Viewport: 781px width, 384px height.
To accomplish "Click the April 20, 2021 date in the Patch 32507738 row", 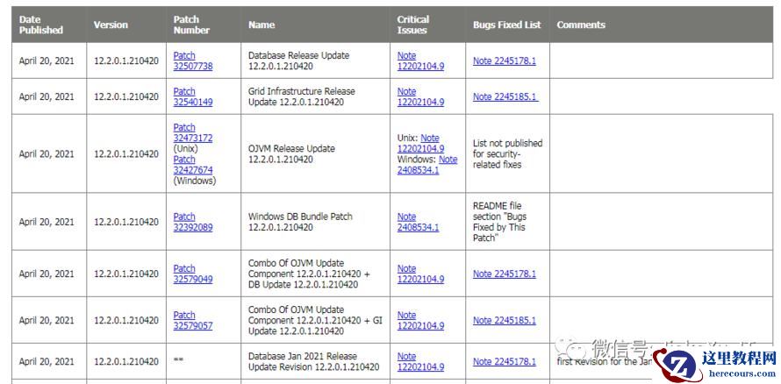I will pyautogui.click(x=47, y=60).
